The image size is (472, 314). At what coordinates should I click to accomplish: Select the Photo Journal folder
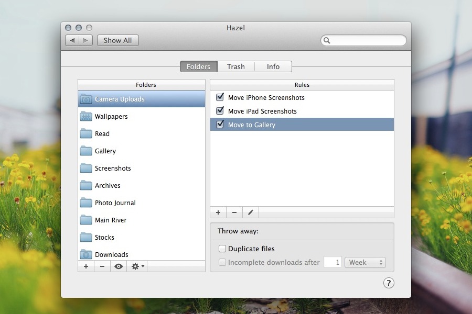coord(115,203)
